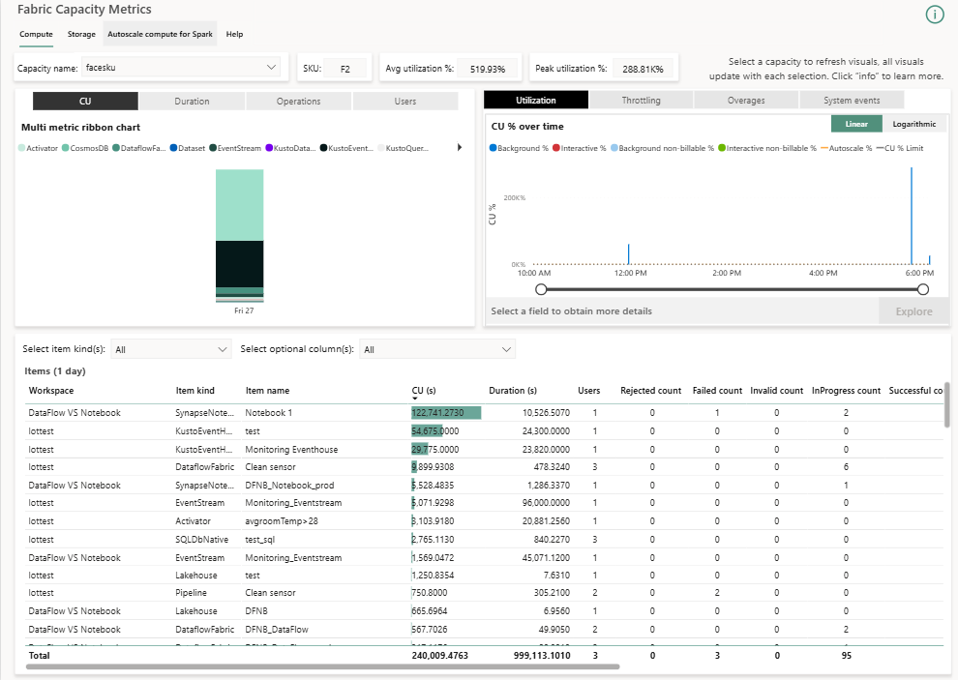Toggle Interactive non-billable % legend item
The image size is (958, 680).
pyautogui.click(x=767, y=148)
